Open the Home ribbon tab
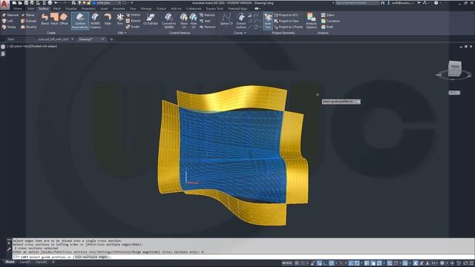The image size is (475, 267). pyautogui.click(x=17, y=9)
